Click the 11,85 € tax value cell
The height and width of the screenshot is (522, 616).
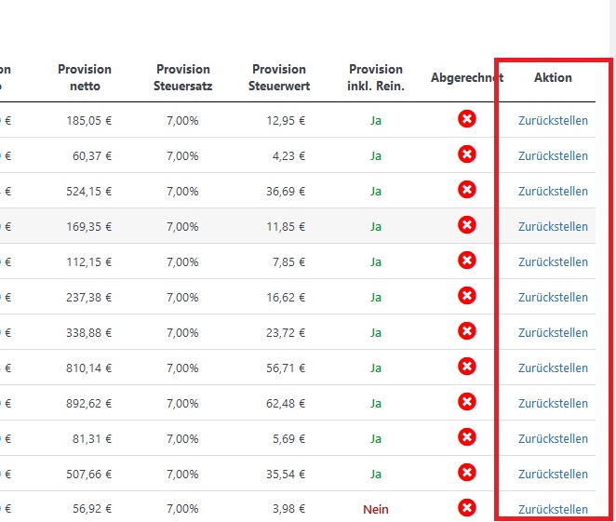(286, 227)
